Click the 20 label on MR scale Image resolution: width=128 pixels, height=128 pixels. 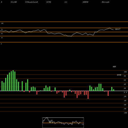pos(125,88)
